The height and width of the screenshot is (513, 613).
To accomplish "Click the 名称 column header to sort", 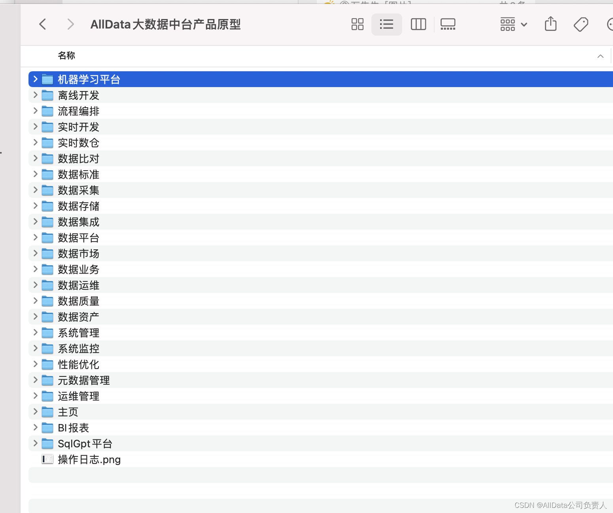I will click(x=66, y=56).
